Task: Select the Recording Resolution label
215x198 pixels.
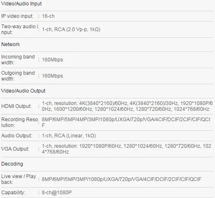Action: [x=19, y=122]
